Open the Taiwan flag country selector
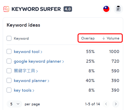The width and height of the screenshot is (125, 110). coord(106,9)
